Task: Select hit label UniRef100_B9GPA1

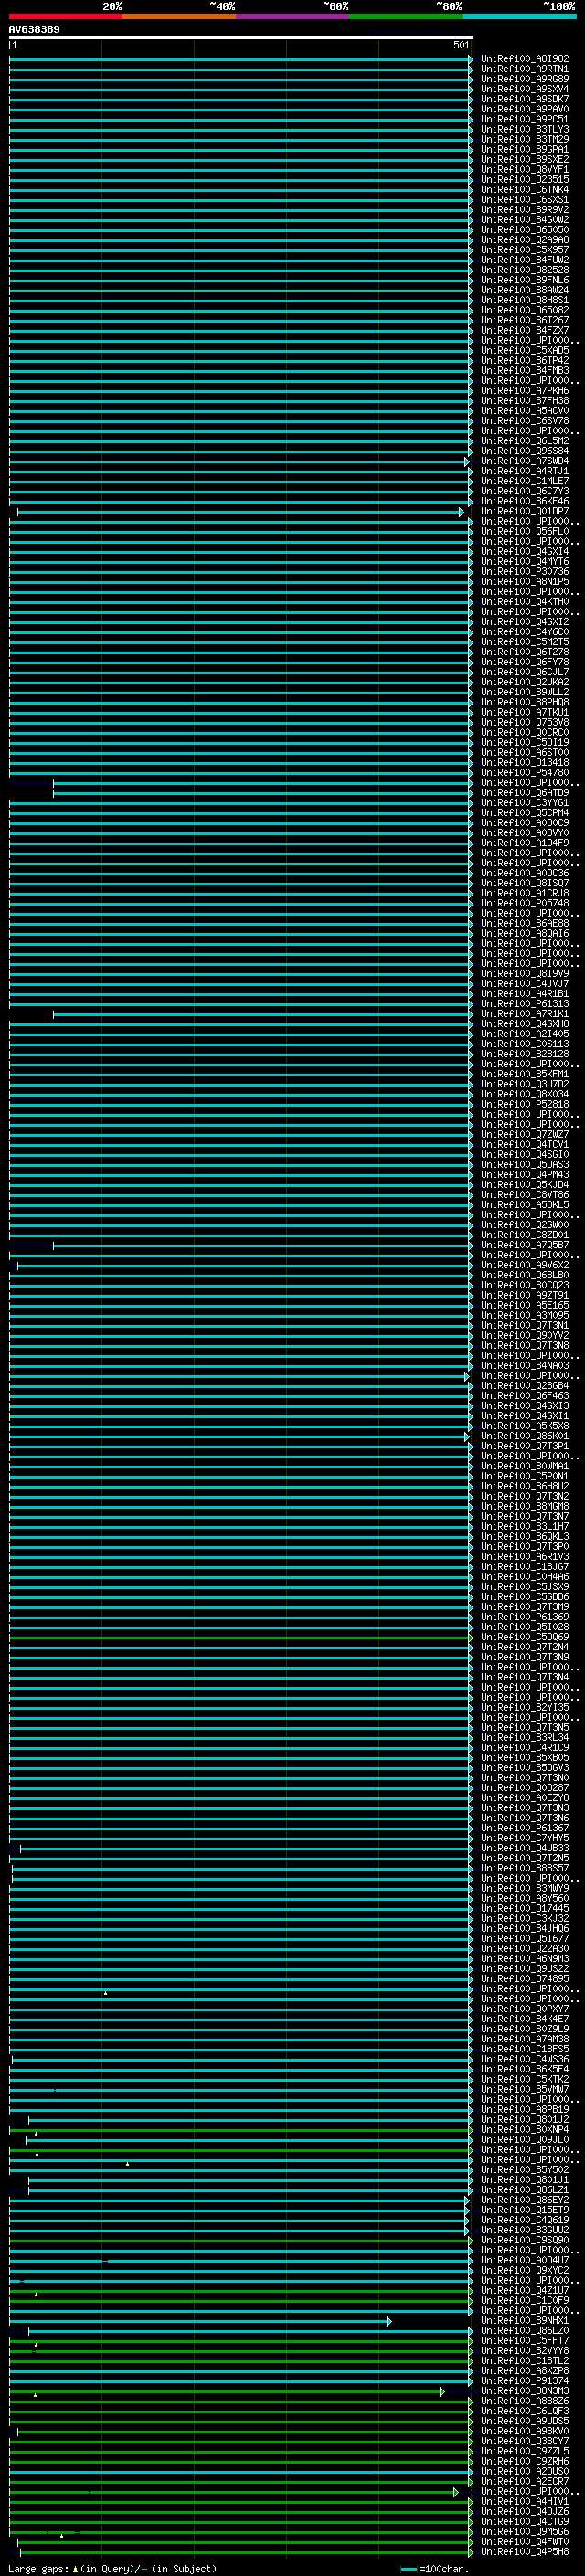Action: (x=525, y=149)
